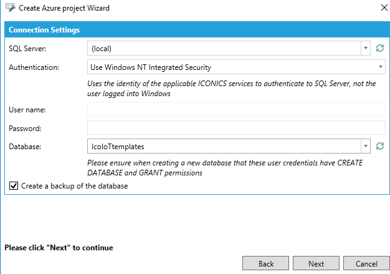Select the Use Windows NT Integrated Security box
Image resolution: width=390 pixels, height=274 pixels.
pos(231,67)
